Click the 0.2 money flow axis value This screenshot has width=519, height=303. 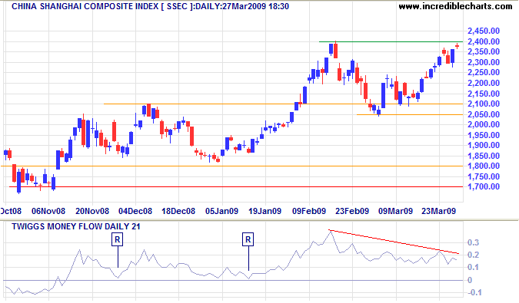click(x=474, y=255)
